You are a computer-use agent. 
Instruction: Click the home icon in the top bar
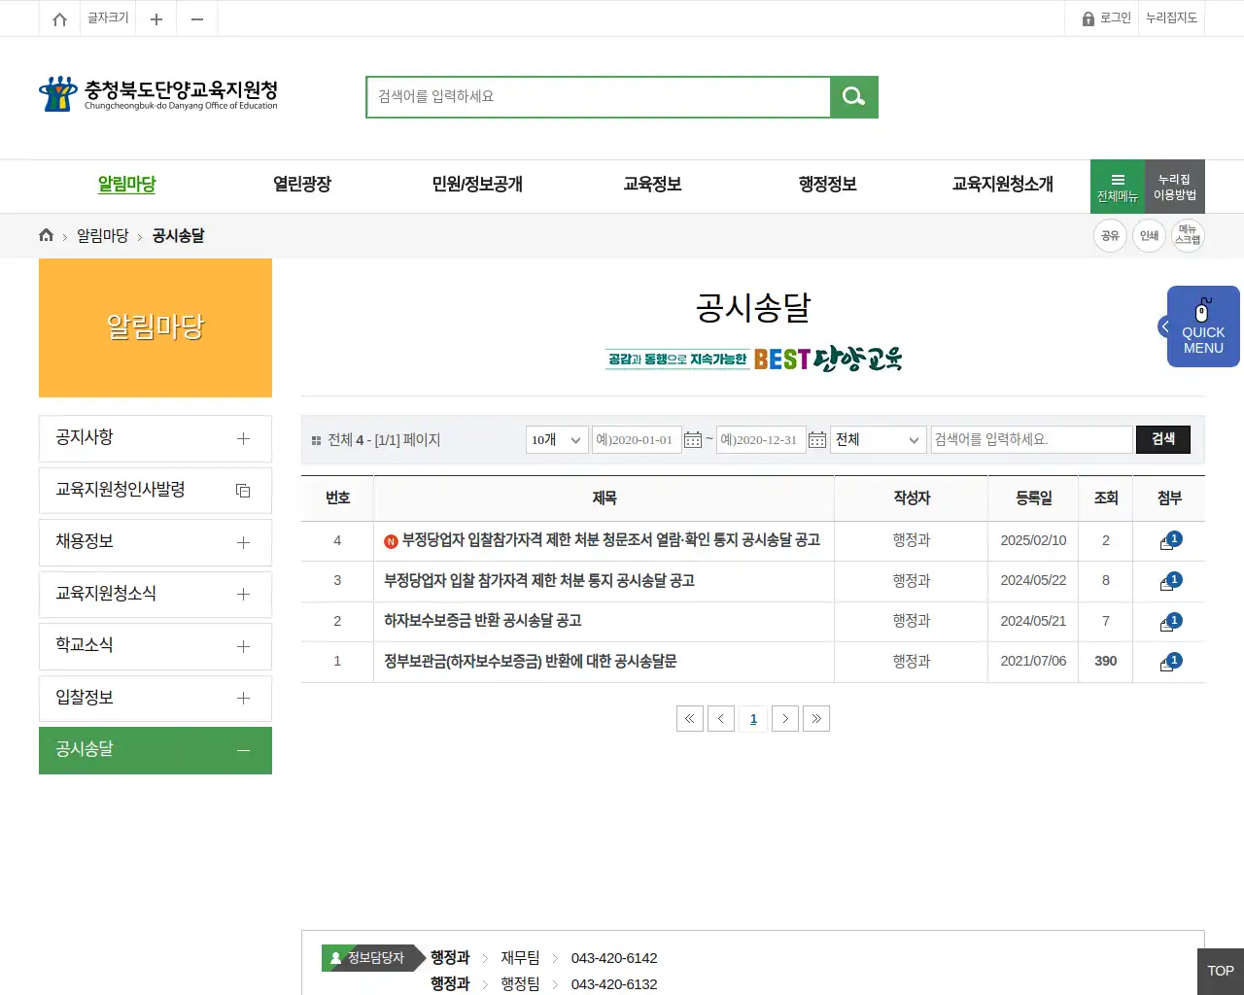[x=59, y=18]
